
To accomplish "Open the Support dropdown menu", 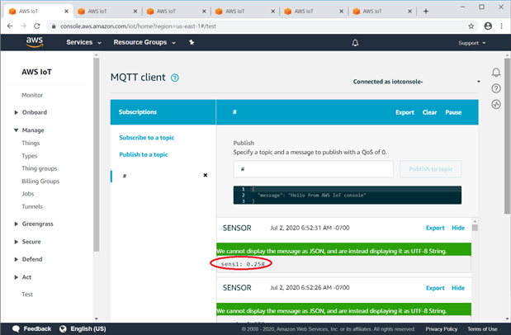I will tap(472, 43).
